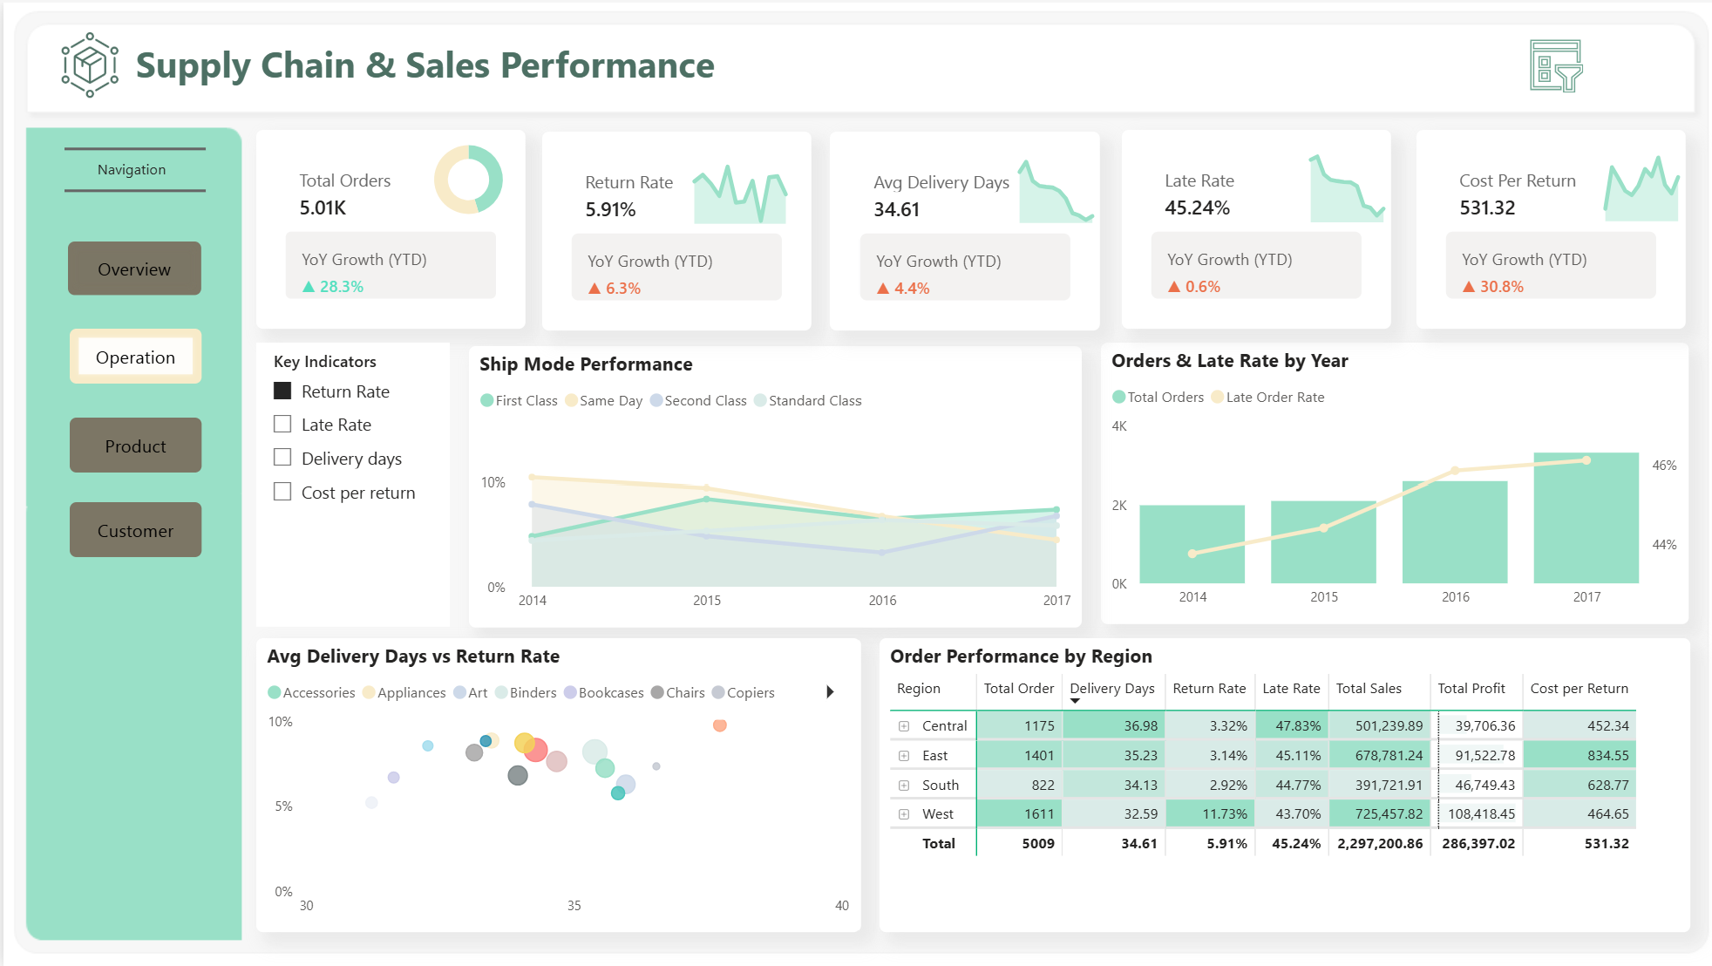1712x966 pixels.
Task: Go to the Customer page button
Action: (x=135, y=530)
